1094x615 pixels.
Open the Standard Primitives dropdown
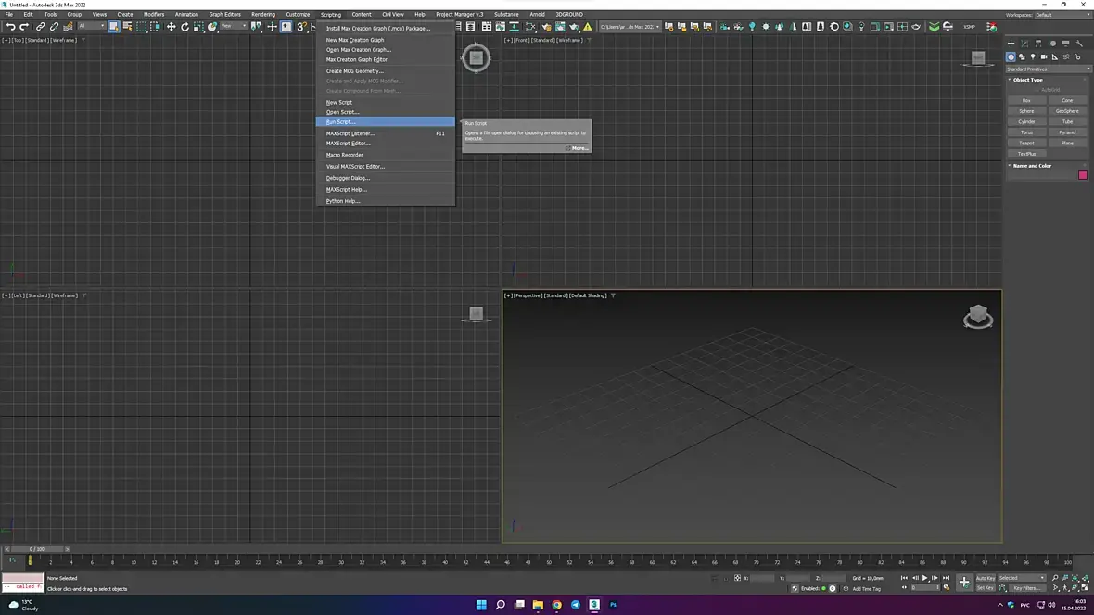coord(1048,69)
